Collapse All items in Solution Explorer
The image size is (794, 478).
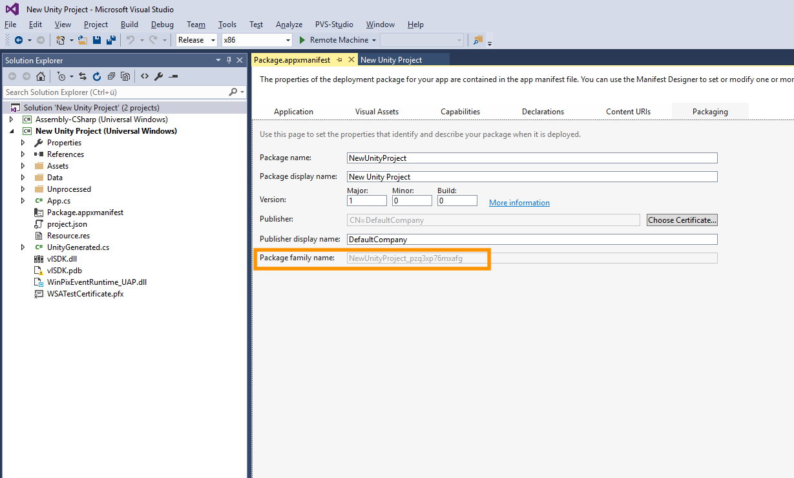point(111,76)
